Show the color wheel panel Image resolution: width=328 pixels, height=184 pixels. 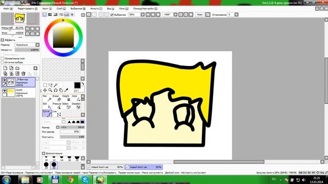(x=45, y=15)
